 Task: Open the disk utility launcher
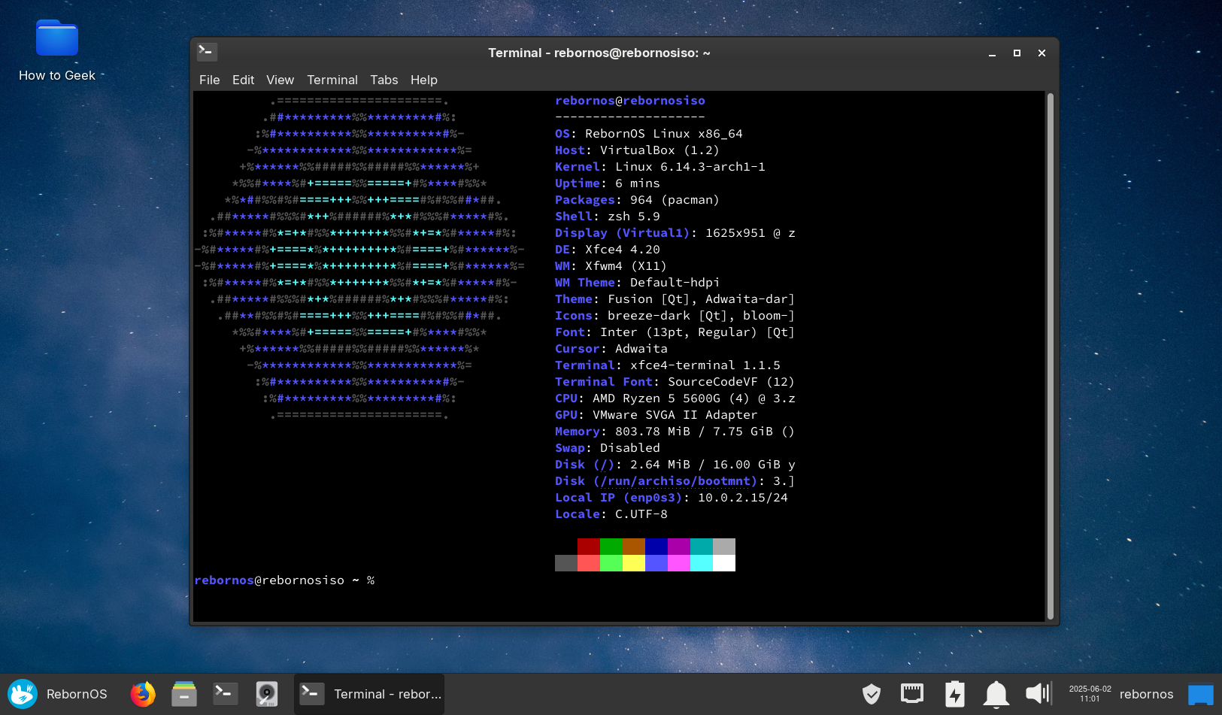(266, 694)
